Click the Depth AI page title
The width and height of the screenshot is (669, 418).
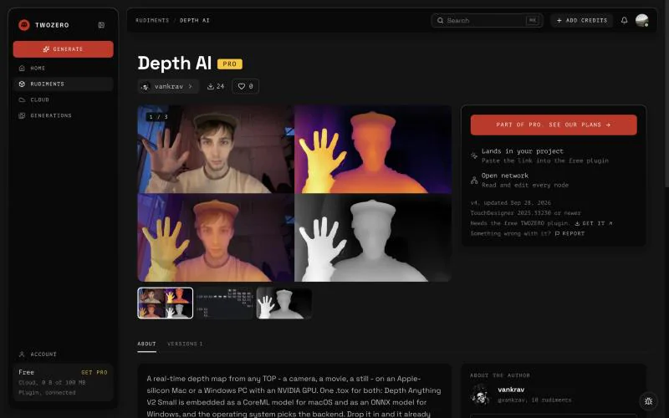[175, 64]
